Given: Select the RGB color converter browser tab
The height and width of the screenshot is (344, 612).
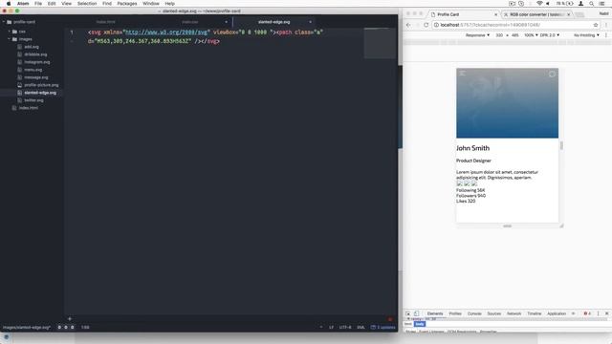Looking at the screenshot, I should tap(536, 14).
